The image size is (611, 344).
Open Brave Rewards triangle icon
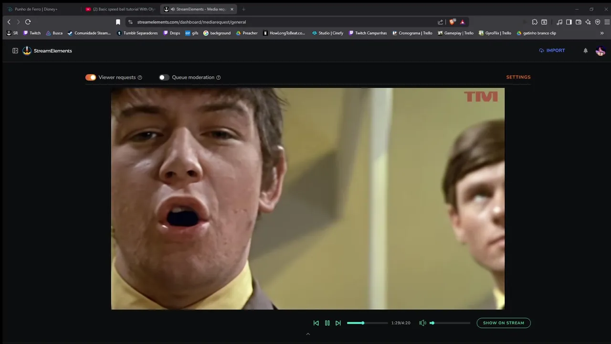[x=463, y=22]
